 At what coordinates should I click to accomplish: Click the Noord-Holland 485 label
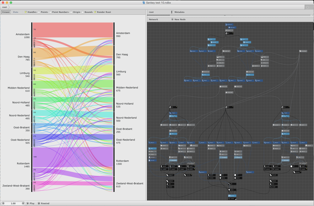coord(21,104)
